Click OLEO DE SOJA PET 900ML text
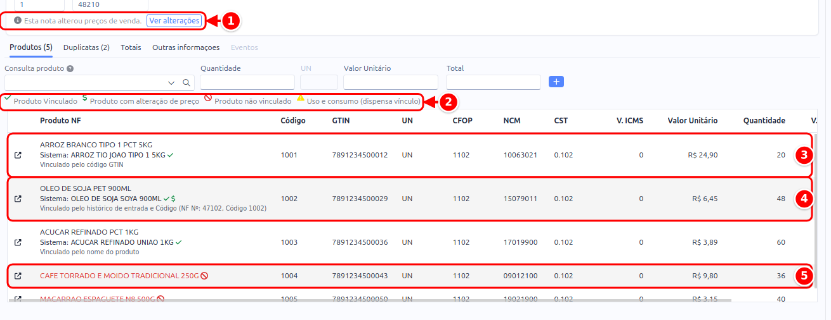Viewport: 831px width, 320px height. [x=86, y=188]
